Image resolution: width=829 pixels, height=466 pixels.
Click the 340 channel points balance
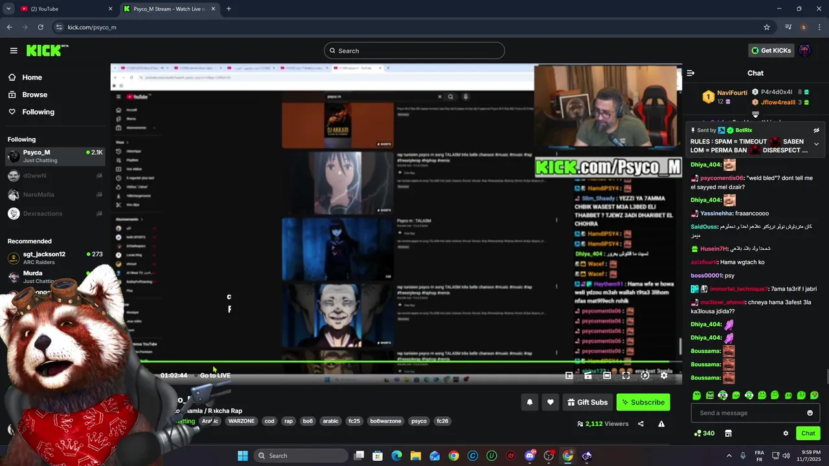tap(704, 433)
